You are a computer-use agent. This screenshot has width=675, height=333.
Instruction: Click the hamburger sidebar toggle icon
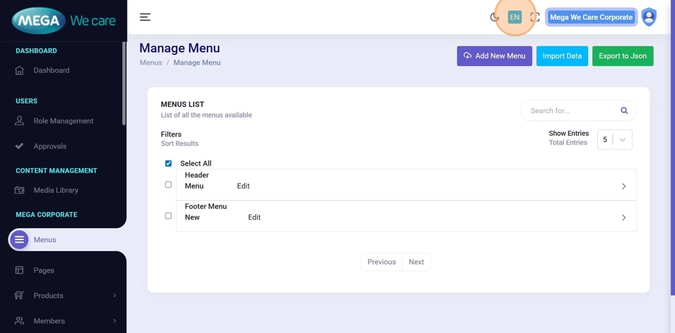click(145, 17)
